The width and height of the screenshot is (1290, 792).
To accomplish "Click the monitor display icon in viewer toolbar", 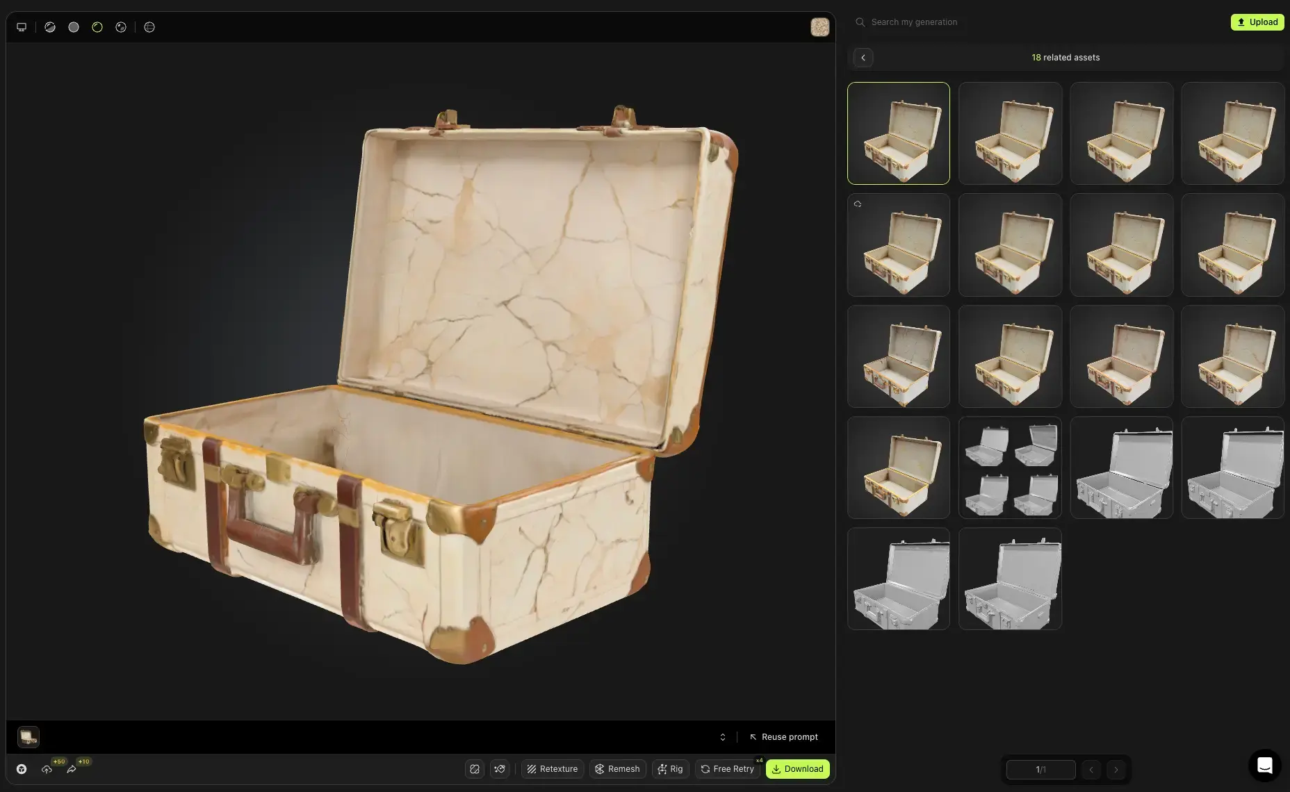I will click(x=22, y=27).
